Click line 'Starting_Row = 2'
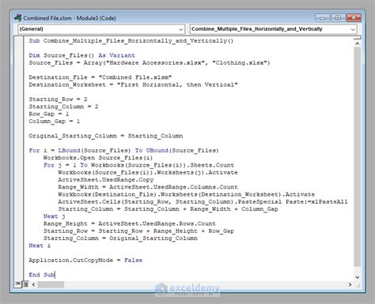The image size is (375, 304). (58, 99)
